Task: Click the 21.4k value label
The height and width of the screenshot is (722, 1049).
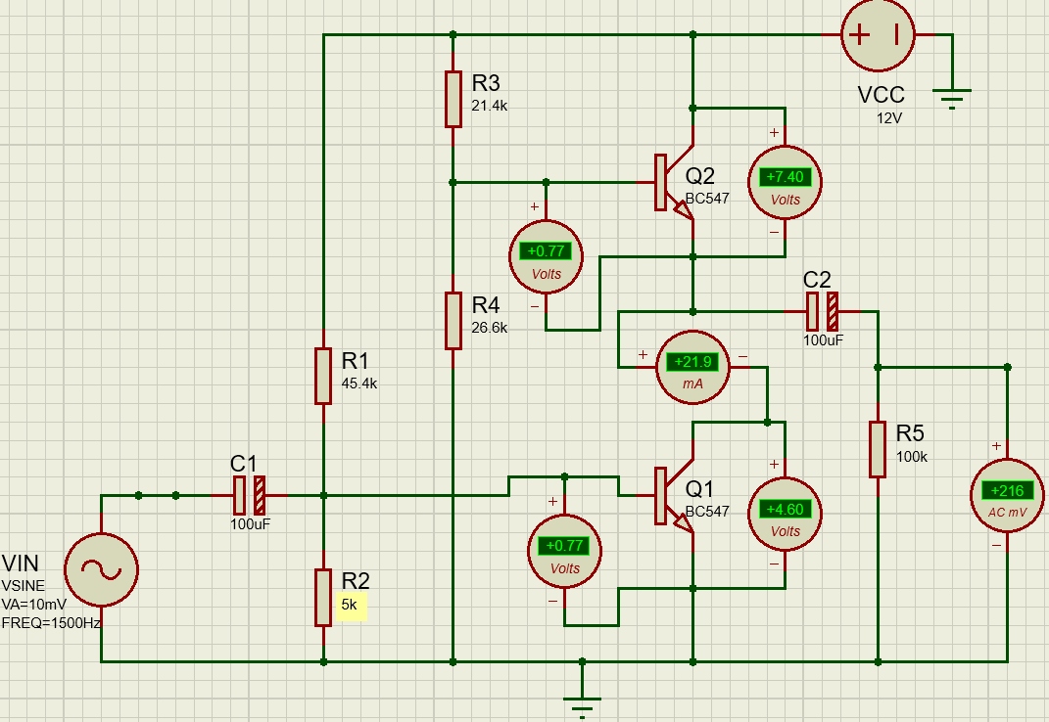Action: point(490,106)
